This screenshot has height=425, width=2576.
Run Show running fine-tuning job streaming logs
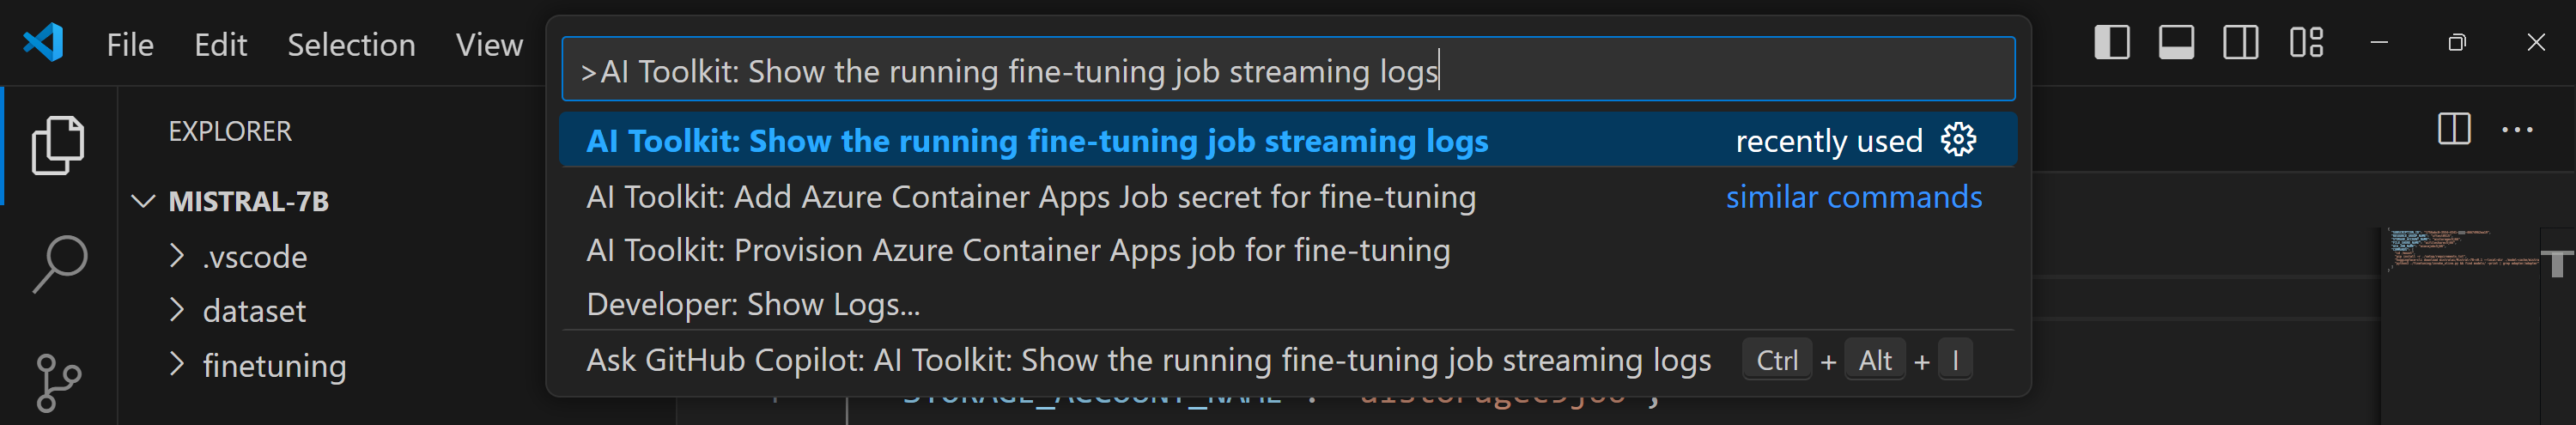[1036, 141]
